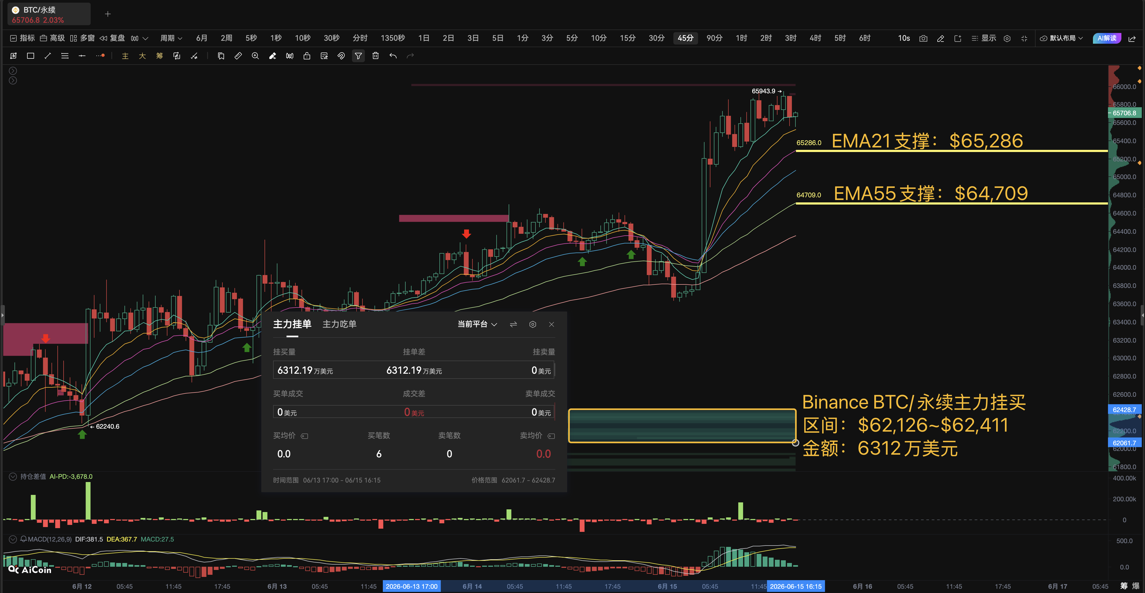This screenshot has height=593, width=1145.
Task: Click the 2026-06-15 16:15 time marker
Action: click(796, 587)
